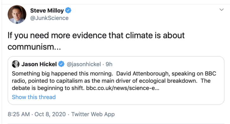This screenshot has width=230, height=124.
Task: Expand the tweet options chevron menu
Action: tap(221, 10)
